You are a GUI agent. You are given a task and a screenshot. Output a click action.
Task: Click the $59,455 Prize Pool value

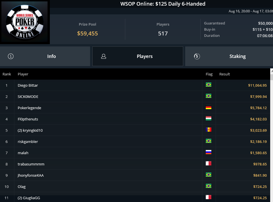click(x=88, y=33)
